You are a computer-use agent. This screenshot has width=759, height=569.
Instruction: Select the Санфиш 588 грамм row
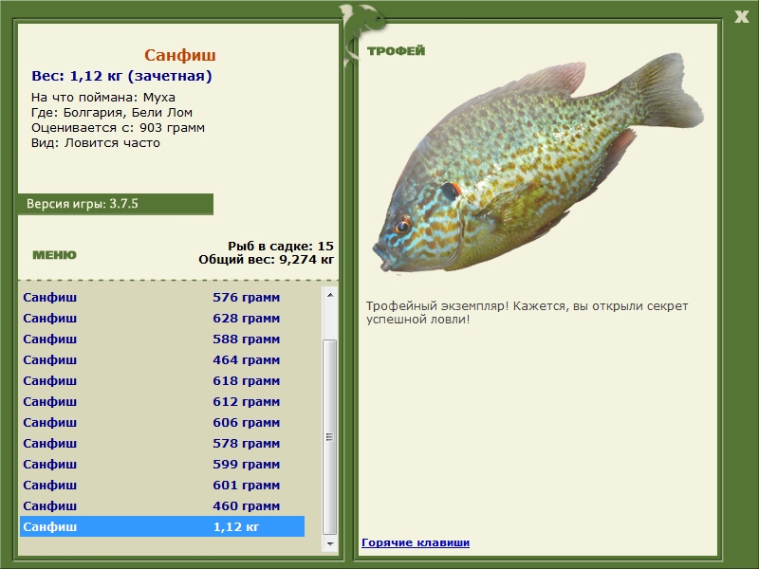point(162,339)
